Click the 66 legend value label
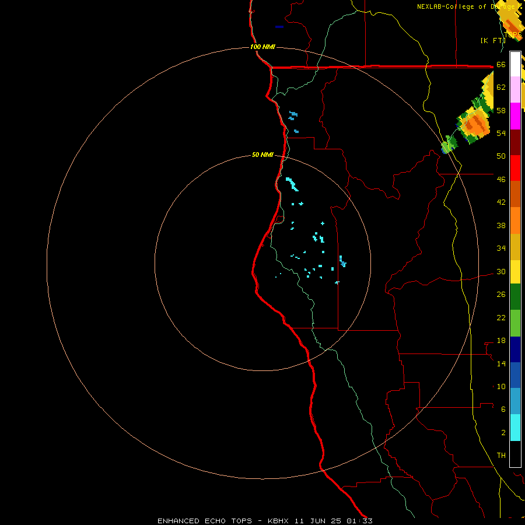 (x=501, y=64)
